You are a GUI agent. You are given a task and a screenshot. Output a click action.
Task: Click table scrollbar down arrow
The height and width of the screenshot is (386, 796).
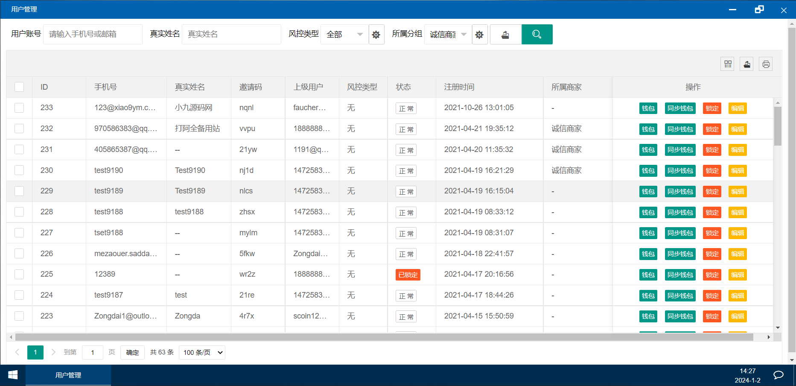click(x=778, y=328)
